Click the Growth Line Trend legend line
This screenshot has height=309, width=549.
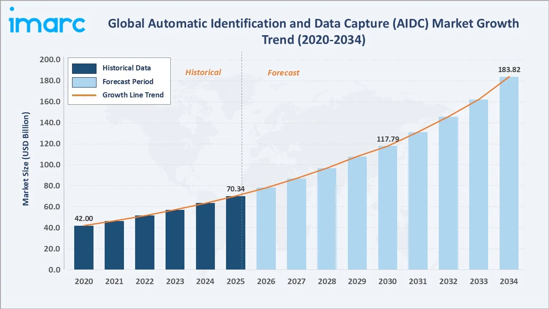(84, 95)
